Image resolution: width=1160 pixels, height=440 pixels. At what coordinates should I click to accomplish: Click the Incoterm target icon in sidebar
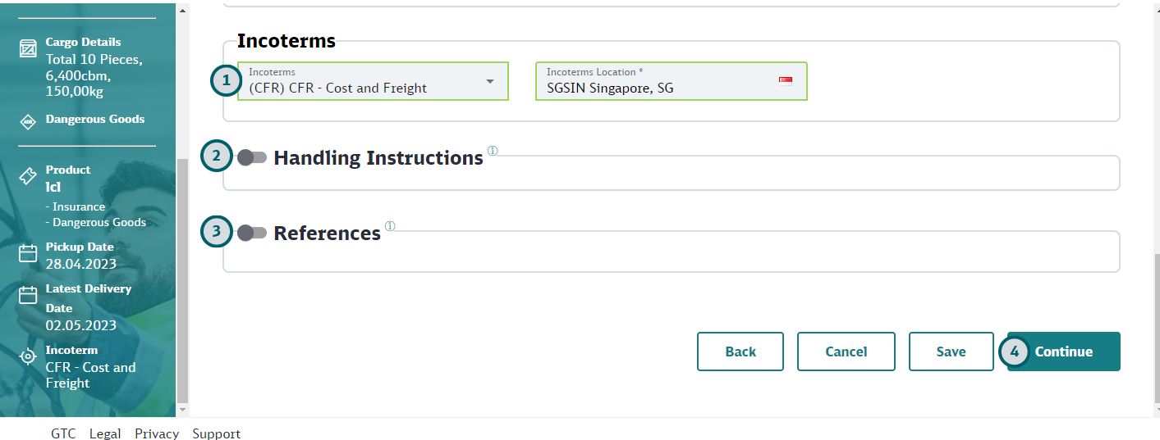[28, 356]
